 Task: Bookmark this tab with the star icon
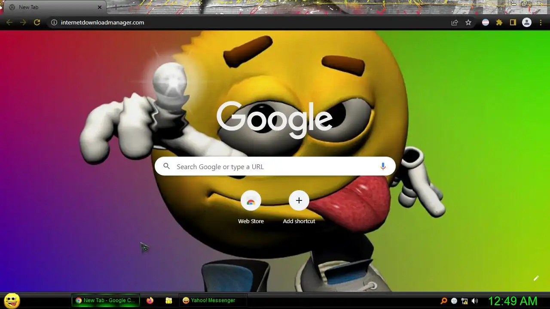(x=468, y=22)
